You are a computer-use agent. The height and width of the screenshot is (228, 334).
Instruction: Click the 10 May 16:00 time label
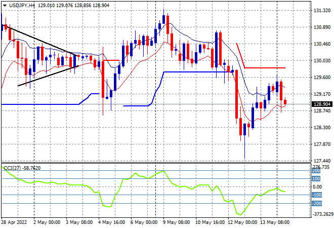[210, 222]
